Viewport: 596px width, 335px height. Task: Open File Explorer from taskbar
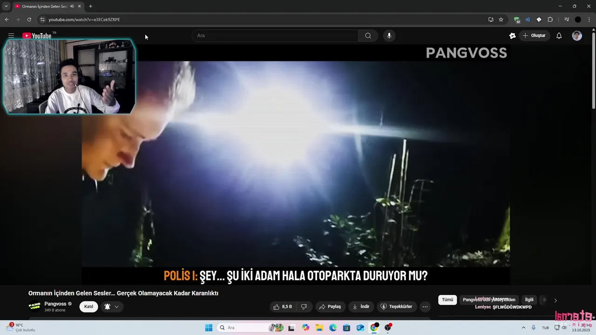click(x=319, y=328)
